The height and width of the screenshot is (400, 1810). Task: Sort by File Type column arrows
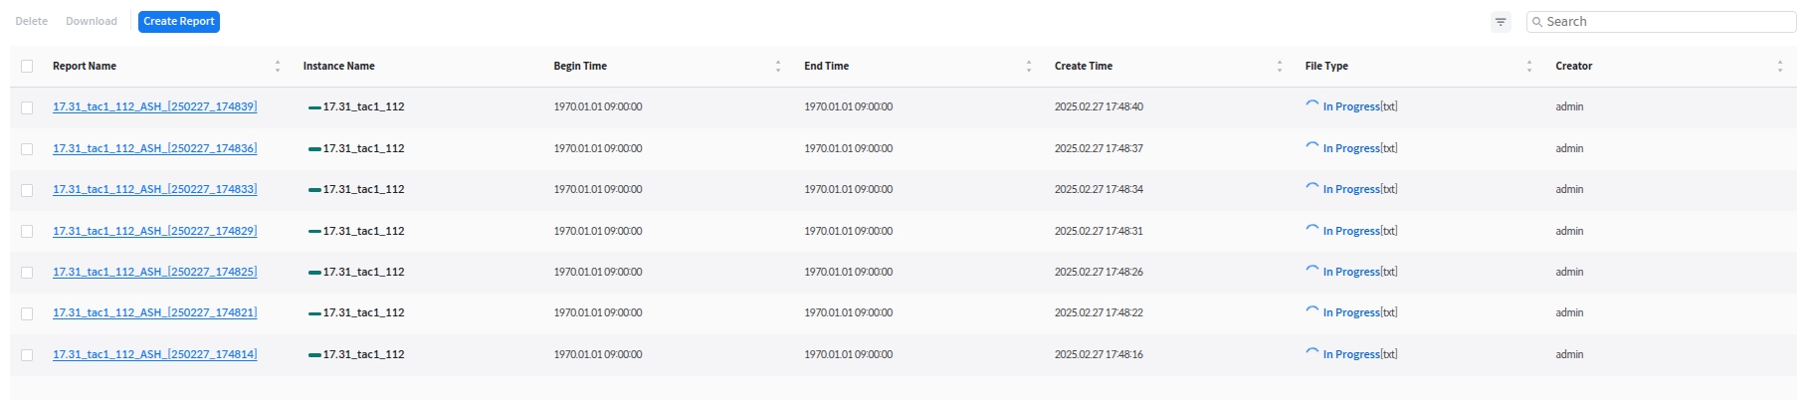click(x=1528, y=67)
